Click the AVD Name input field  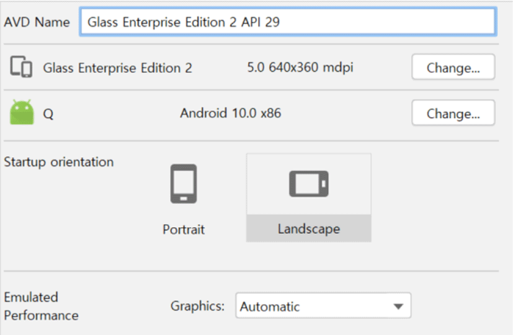click(288, 22)
